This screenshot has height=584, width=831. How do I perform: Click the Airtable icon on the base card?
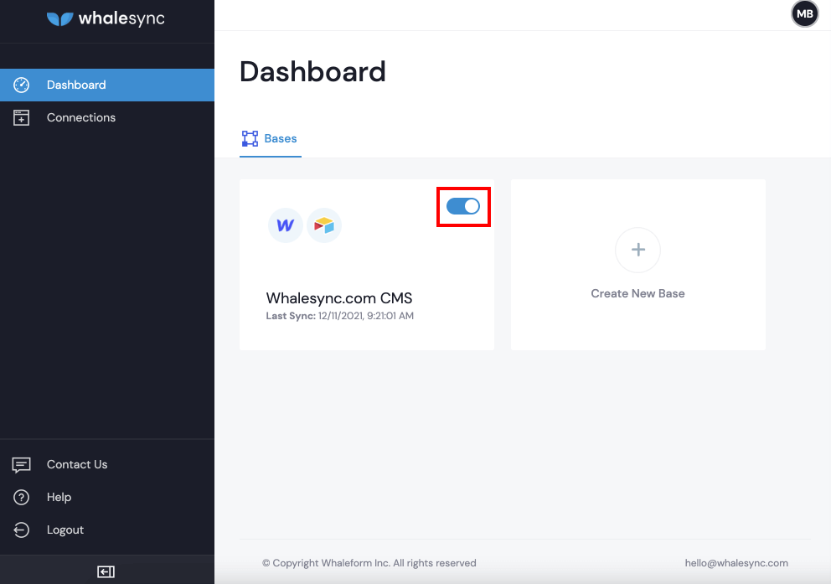(x=324, y=225)
